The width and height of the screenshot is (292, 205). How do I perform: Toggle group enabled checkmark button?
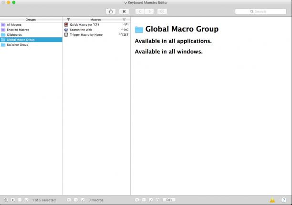click(x=26, y=200)
